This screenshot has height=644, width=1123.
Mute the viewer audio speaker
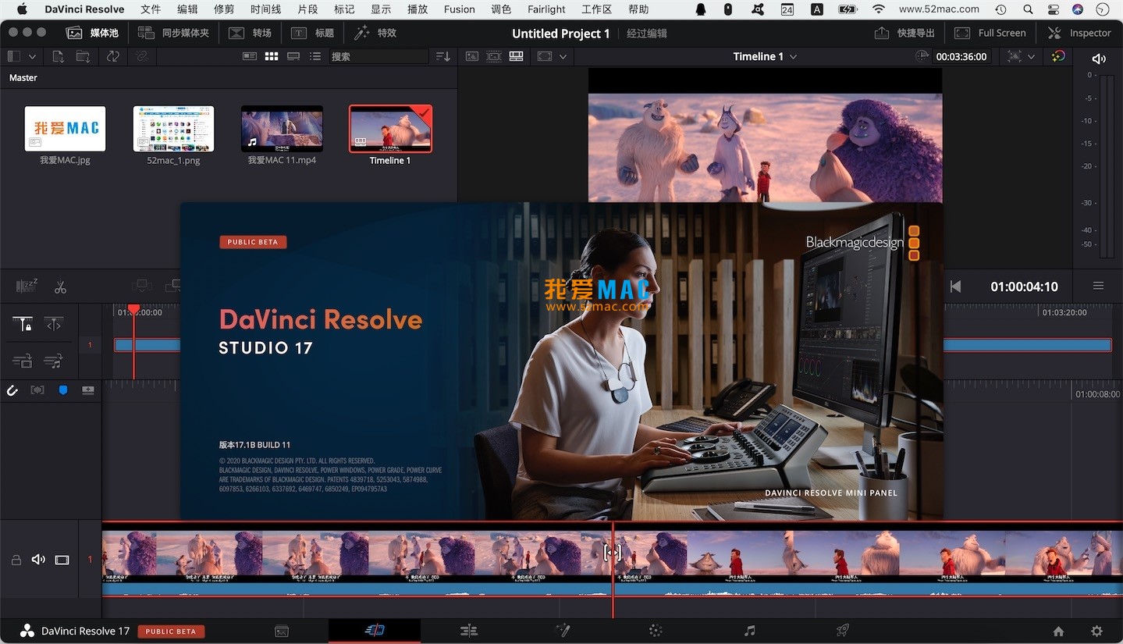click(1099, 59)
